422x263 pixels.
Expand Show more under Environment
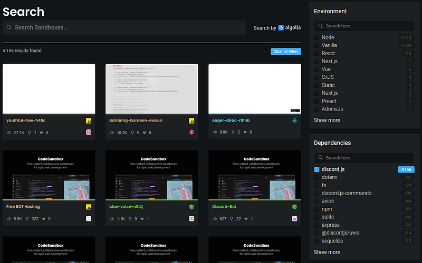327,120
